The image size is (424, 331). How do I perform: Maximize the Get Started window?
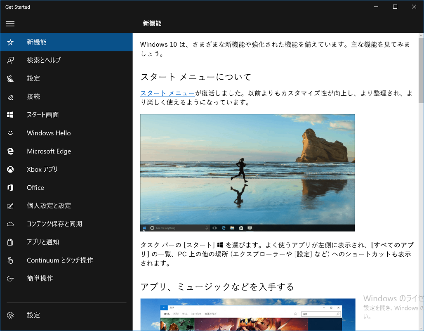coord(395,7)
